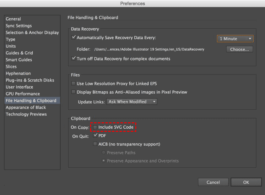Click the DataRecovery folder path text
Screen dimensions: 265x195
(149, 49)
